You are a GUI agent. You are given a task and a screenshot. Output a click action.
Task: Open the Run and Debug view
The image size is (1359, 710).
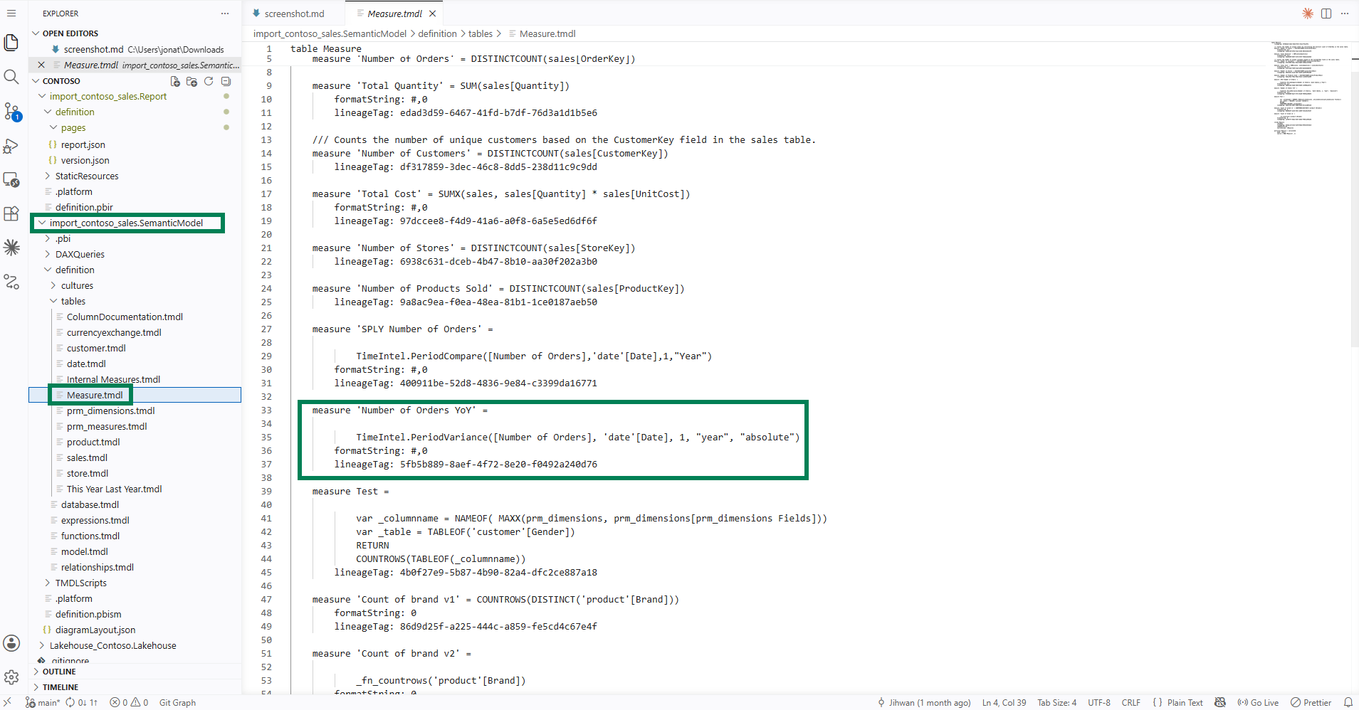(x=11, y=146)
